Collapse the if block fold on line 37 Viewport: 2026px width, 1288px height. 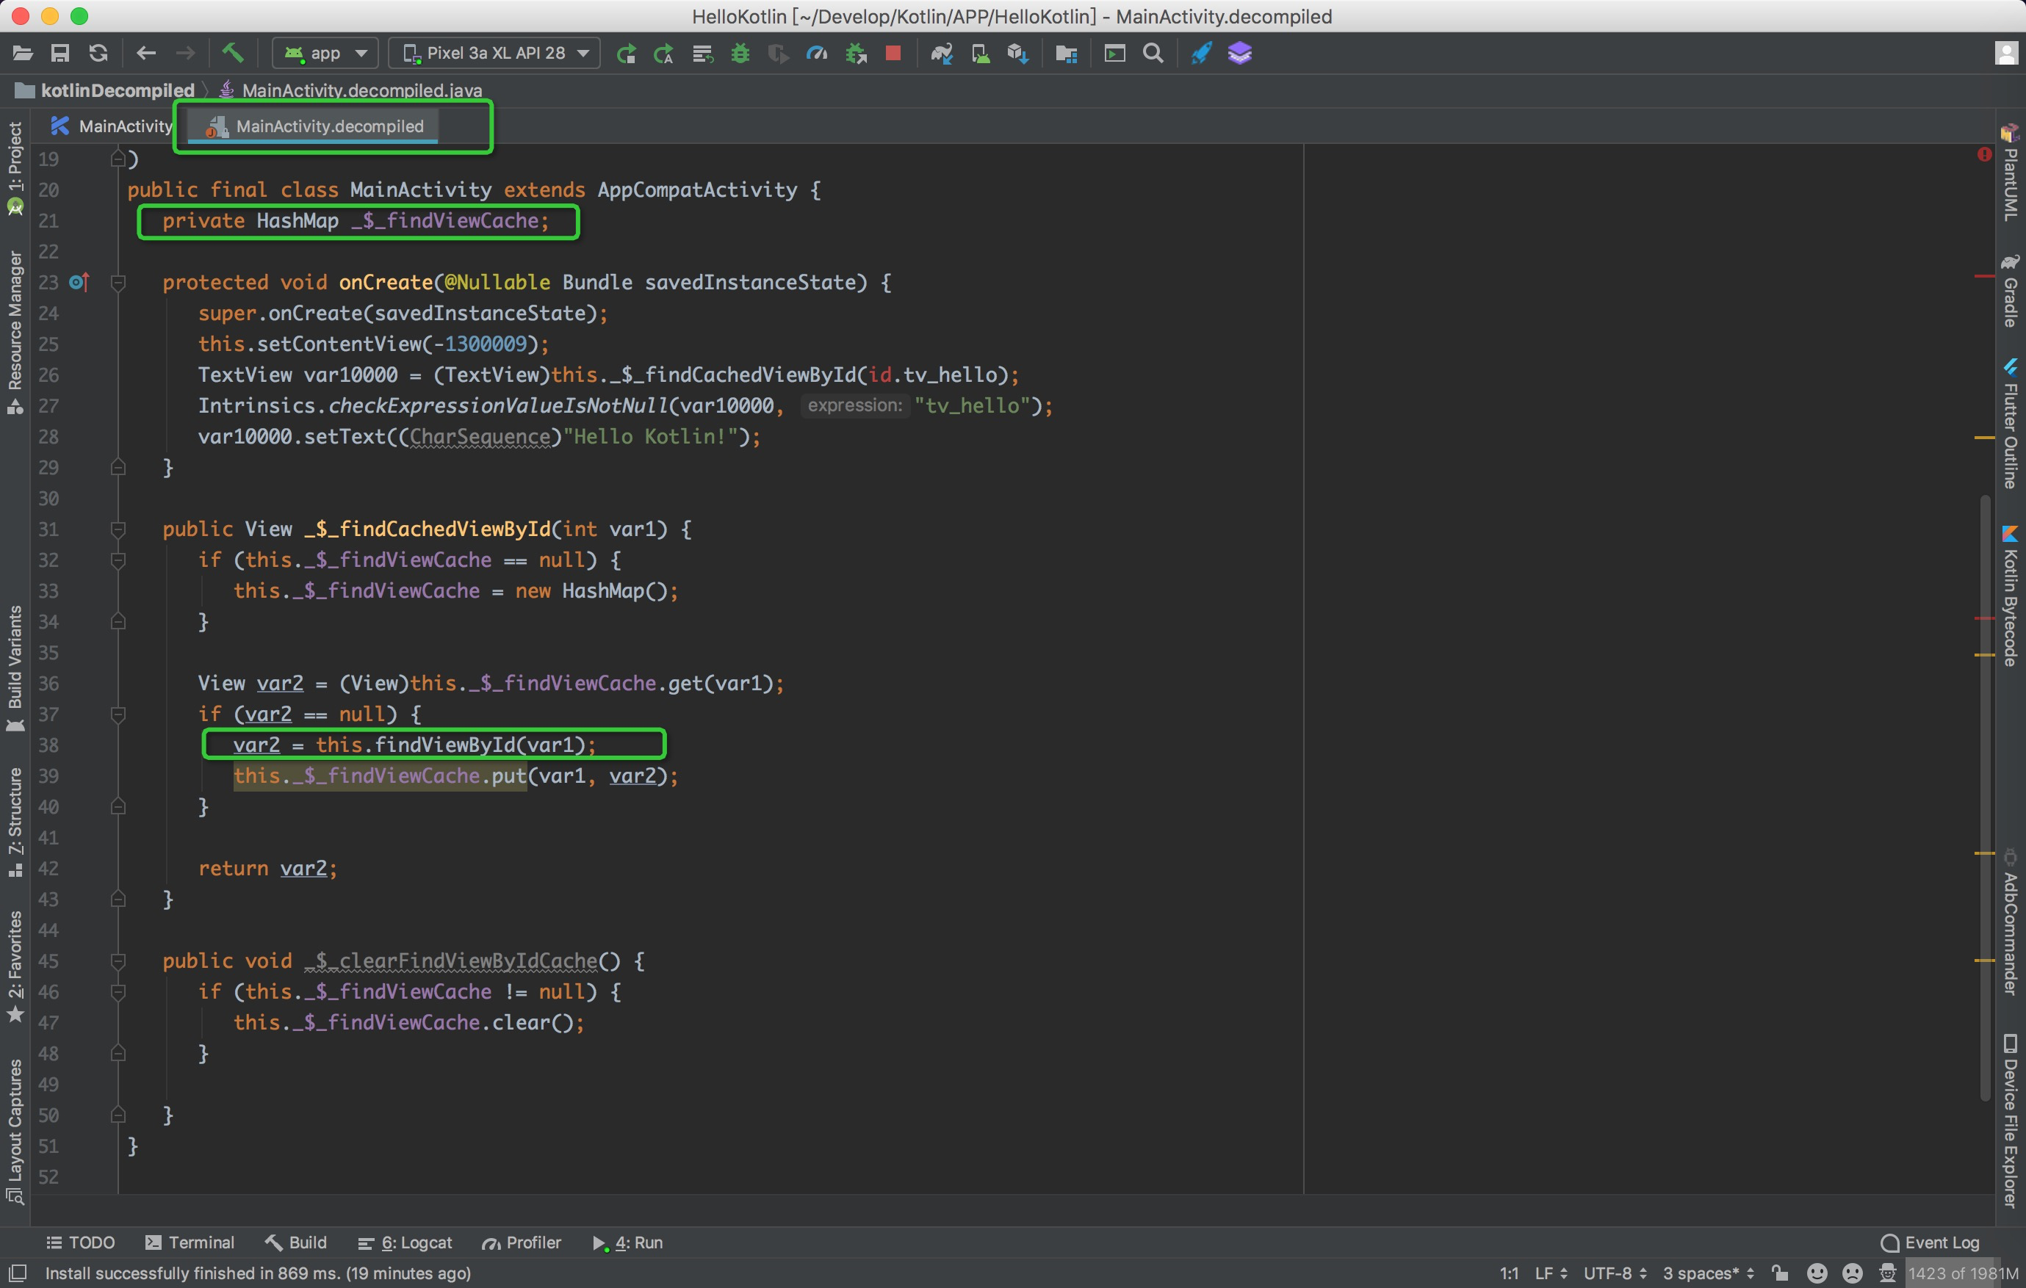tap(118, 714)
